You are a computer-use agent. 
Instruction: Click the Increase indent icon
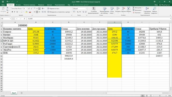click(45, 12)
